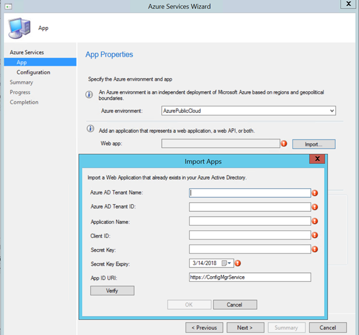Focus the Client ID field

coord(250,235)
